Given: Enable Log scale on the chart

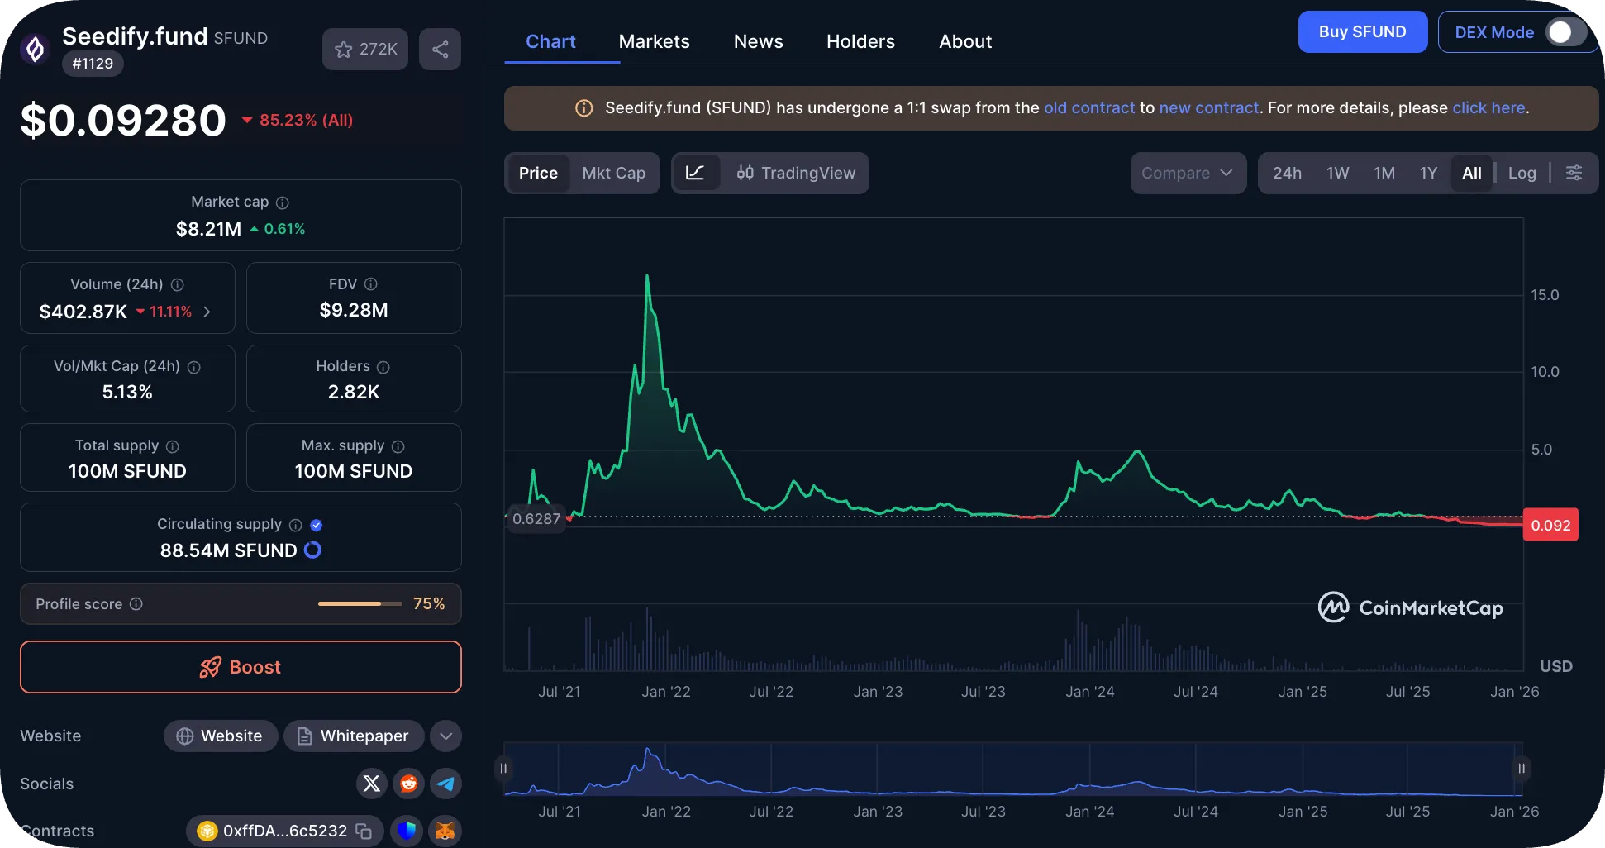Looking at the screenshot, I should click(x=1522, y=173).
